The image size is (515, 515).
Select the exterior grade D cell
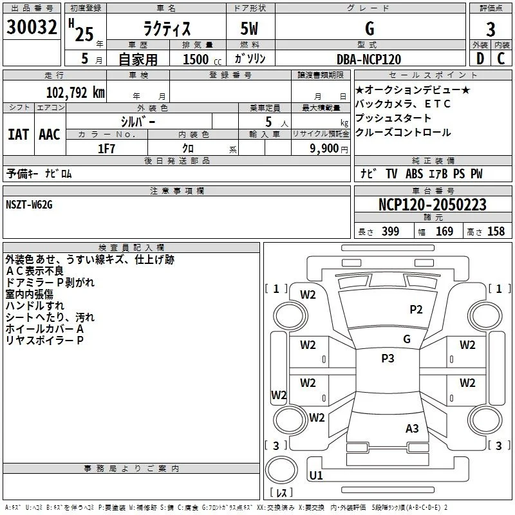coord(480,59)
